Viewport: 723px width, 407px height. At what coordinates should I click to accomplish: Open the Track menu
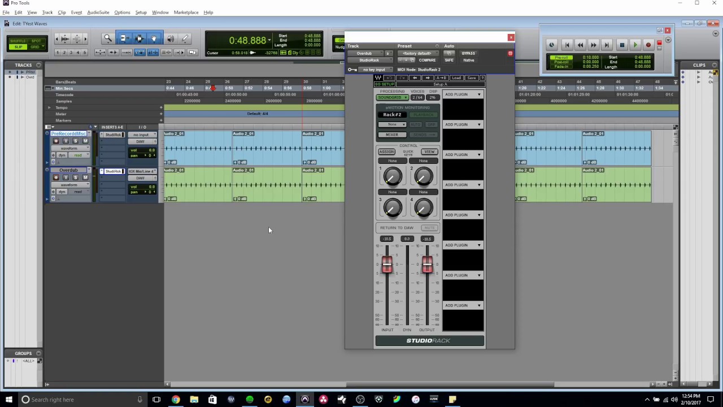(x=47, y=12)
